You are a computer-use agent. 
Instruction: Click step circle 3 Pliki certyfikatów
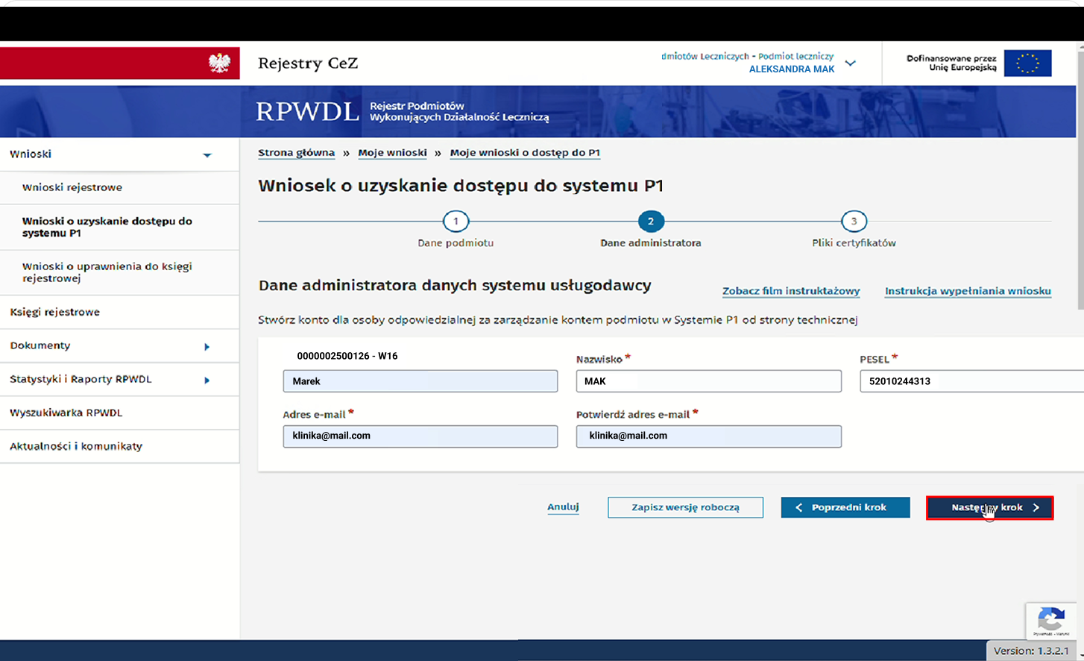point(854,221)
